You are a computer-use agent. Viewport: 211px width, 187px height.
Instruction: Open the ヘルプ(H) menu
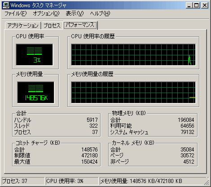[x=100, y=13]
